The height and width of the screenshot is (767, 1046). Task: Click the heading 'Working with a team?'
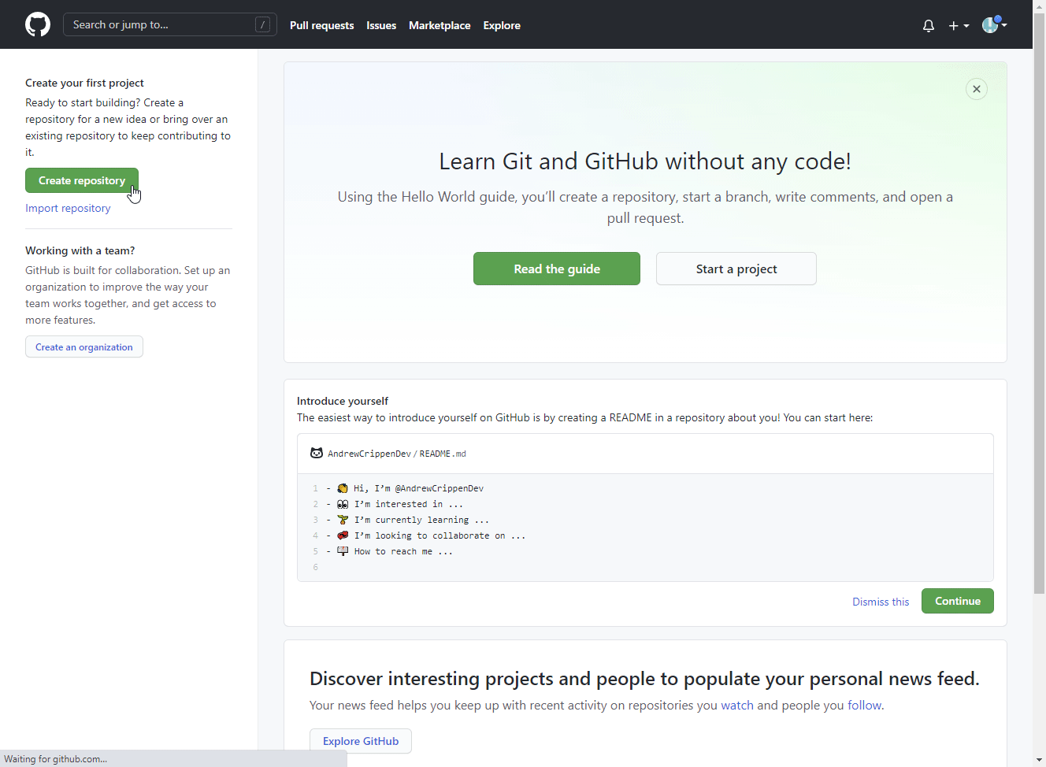[x=80, y=250]
